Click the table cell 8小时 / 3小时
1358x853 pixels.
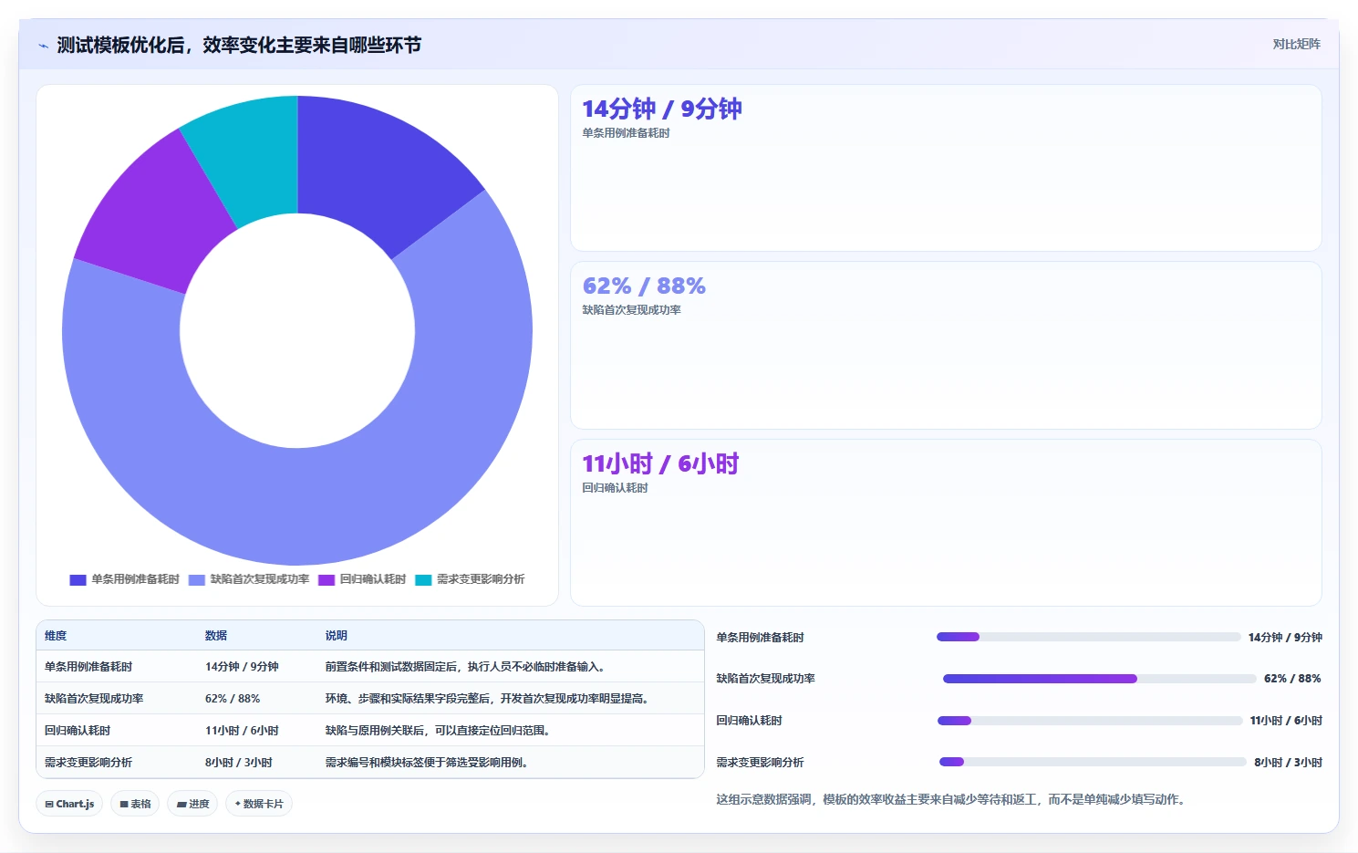(x=239, y=763)
